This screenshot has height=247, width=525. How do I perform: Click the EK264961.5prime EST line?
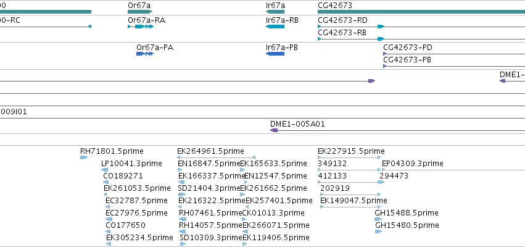(x=217, y=157)
